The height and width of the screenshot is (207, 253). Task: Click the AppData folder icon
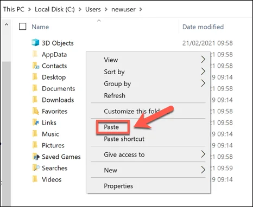35,54
